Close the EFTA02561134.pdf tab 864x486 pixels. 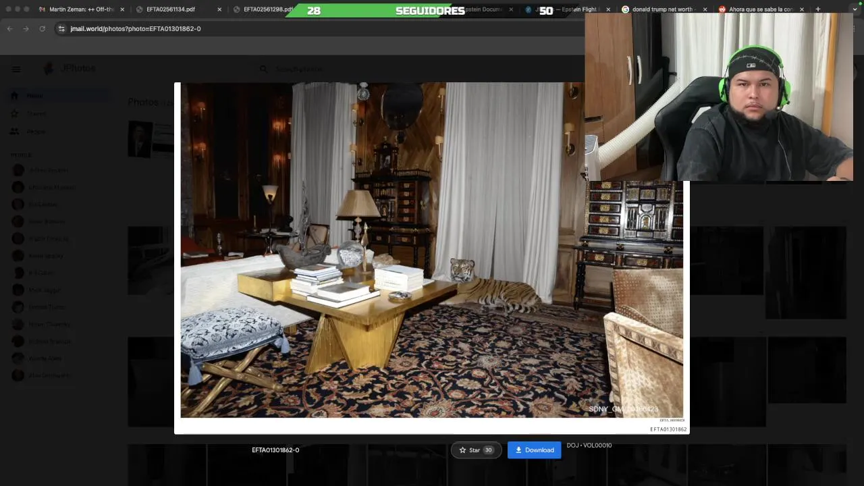pyautogui.click(x=219, y=9)
